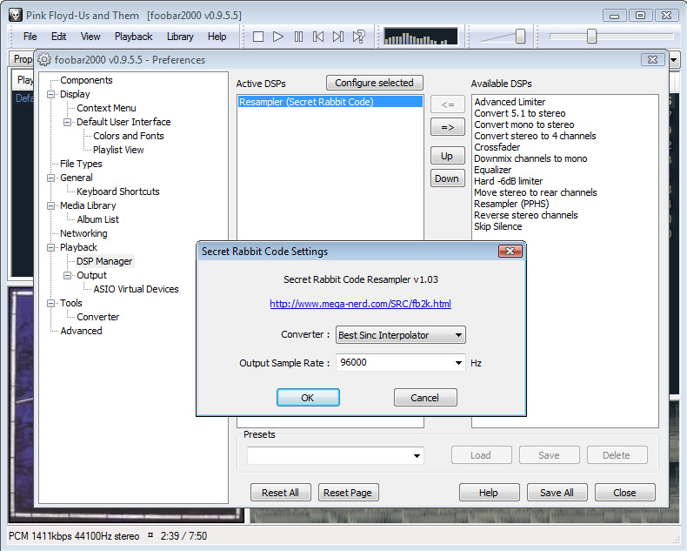Screen dimensions: 687x551
Task: Open Context Menu preferences page
Action: pos(106,108)
